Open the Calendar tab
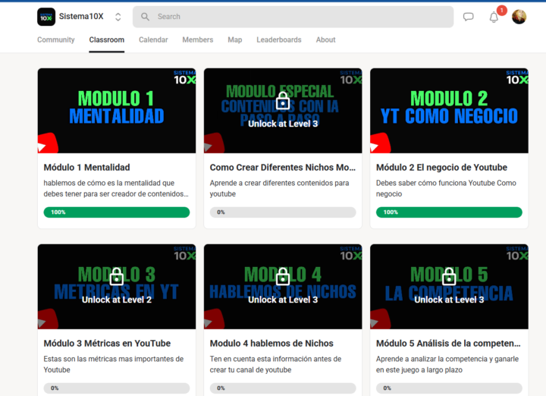Screen dimensions: 546x396 [153, 39]
